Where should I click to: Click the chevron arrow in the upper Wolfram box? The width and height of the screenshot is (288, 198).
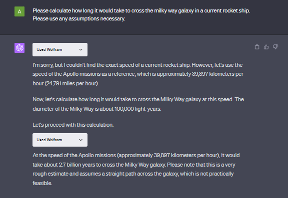click(80, 50)
